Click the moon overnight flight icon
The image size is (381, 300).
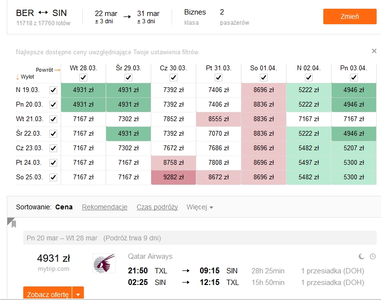(362, 256)
